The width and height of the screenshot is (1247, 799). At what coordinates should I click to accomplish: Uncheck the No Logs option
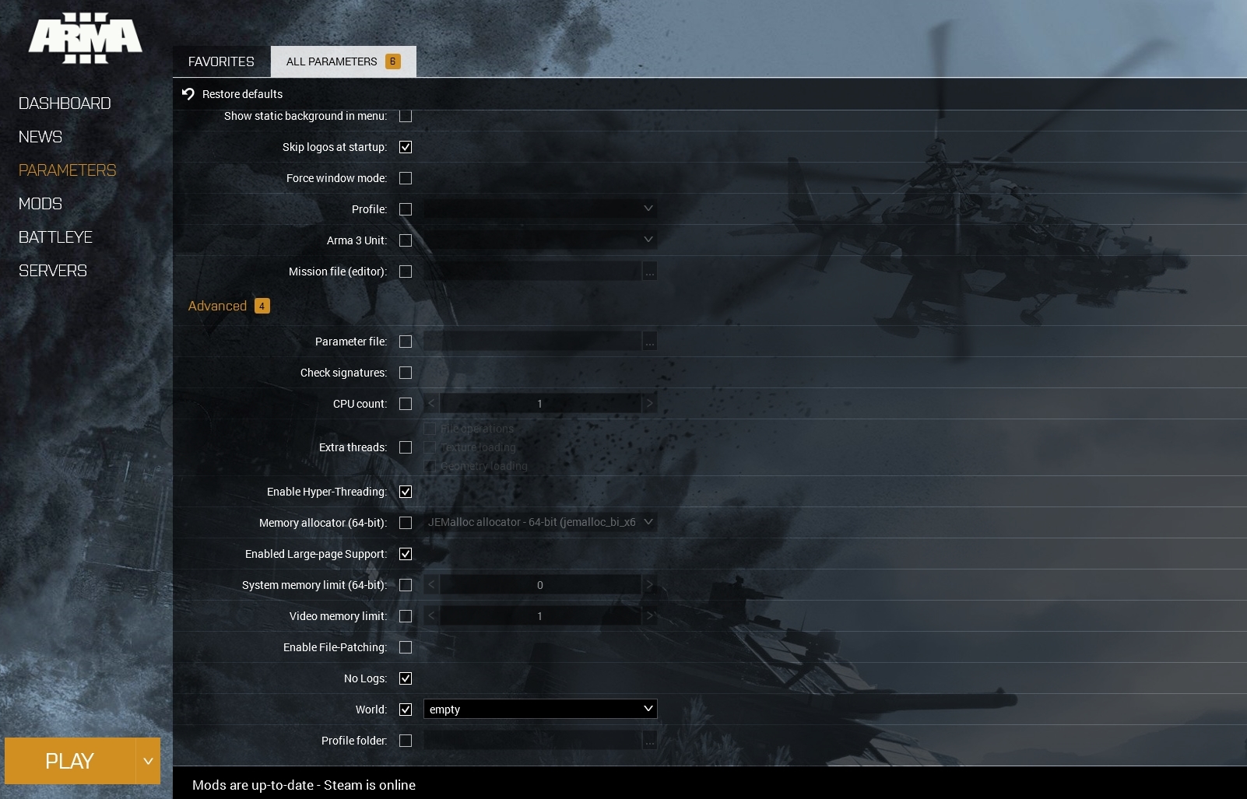[406, 678]
